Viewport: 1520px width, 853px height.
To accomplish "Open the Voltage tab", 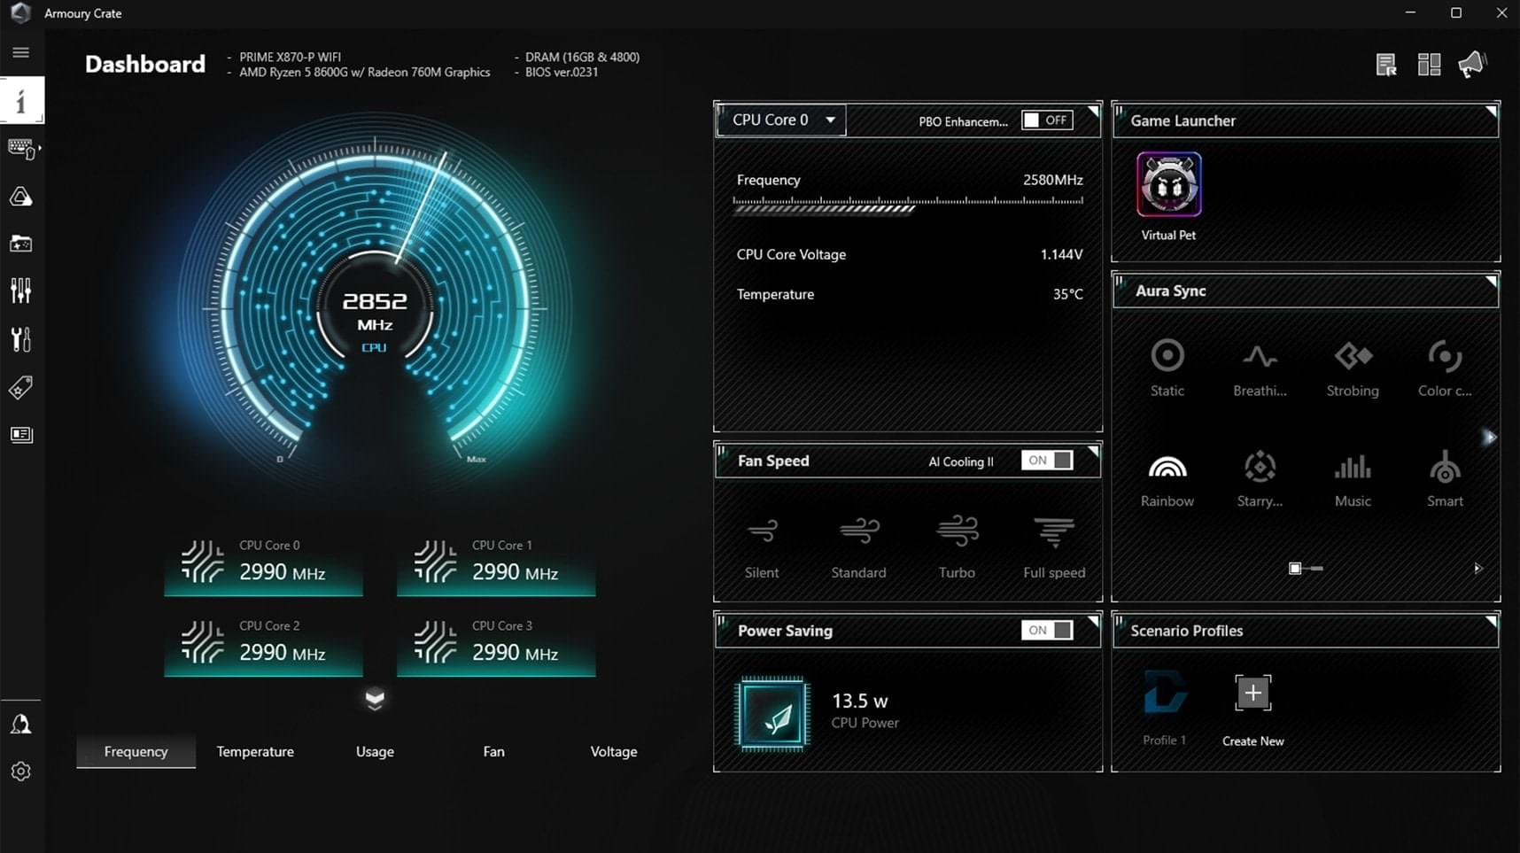I will click(614, 751).
